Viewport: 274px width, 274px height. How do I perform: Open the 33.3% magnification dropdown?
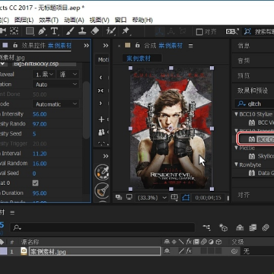151,197
